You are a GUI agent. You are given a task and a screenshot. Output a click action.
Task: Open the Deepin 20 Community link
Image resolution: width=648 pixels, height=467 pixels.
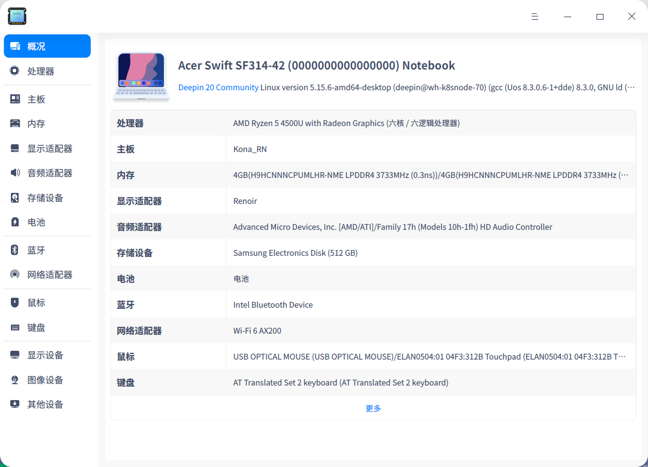click(x=218, y=87)
